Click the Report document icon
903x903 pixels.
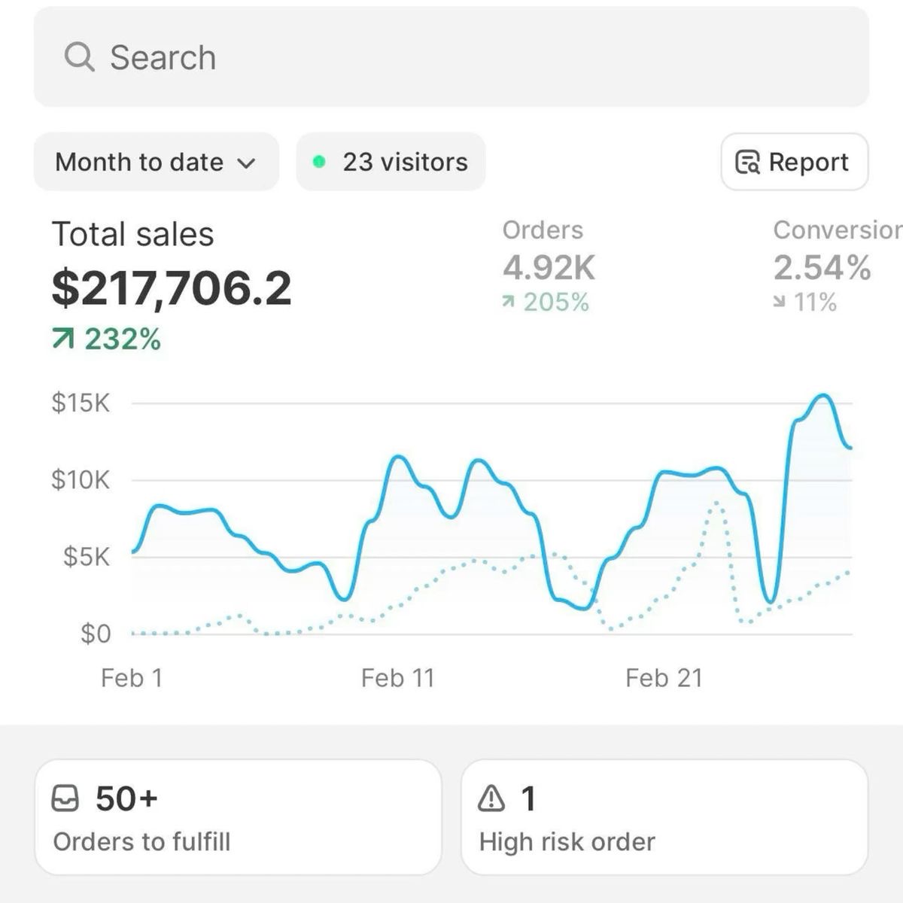(746, 162)
